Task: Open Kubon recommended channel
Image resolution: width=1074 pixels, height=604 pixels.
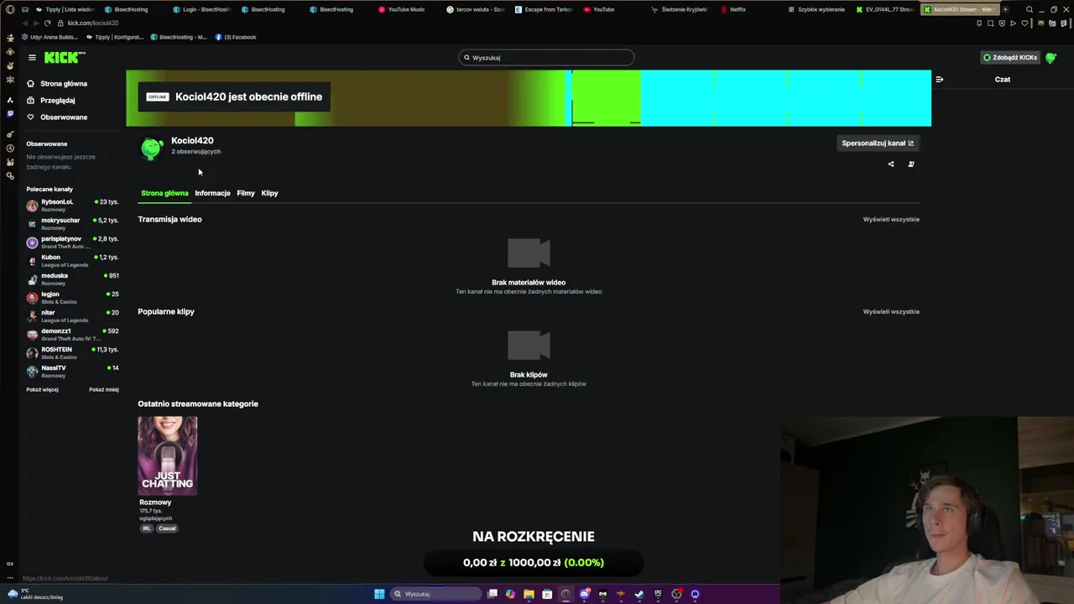Action: [x=72, y=261]
